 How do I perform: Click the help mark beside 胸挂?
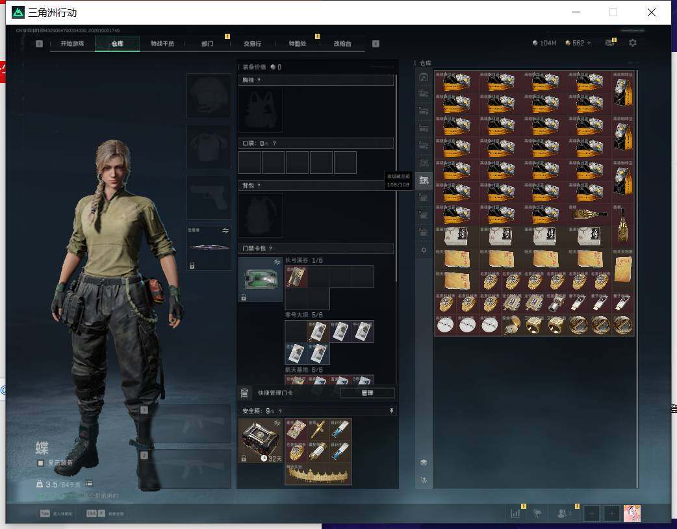[x=259, y=80]
